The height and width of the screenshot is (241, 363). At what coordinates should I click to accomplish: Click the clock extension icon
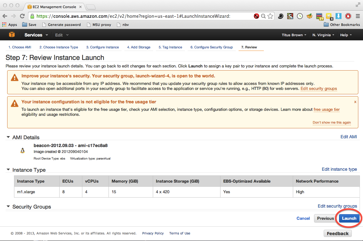(300, 16)
